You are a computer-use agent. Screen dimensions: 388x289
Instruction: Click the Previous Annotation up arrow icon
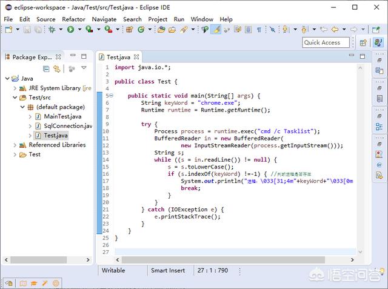pyautogui.click(x=304, y=30)
